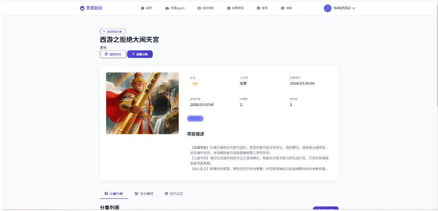Click the 私密 visibility value
This screenshot has width=438, height=211.
pyautogui.click(x=243, y=83)
